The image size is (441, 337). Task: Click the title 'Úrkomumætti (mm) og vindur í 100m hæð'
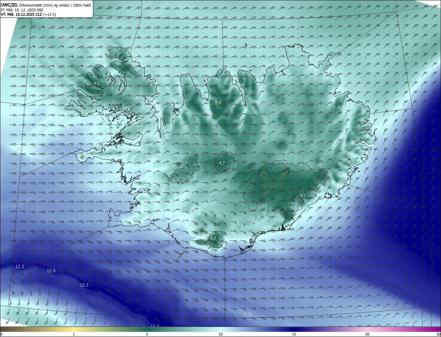click(x=55, y=5)
